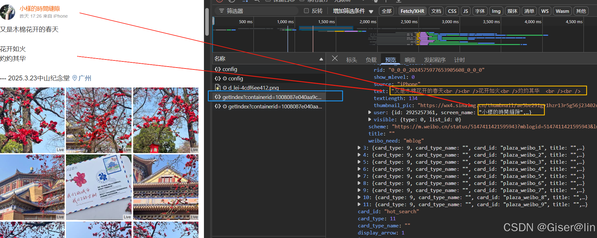Image resolution: width=597 pixels, height=238 pixels.
Task: Toggle the WS filter chip
Action: [545, 11]
